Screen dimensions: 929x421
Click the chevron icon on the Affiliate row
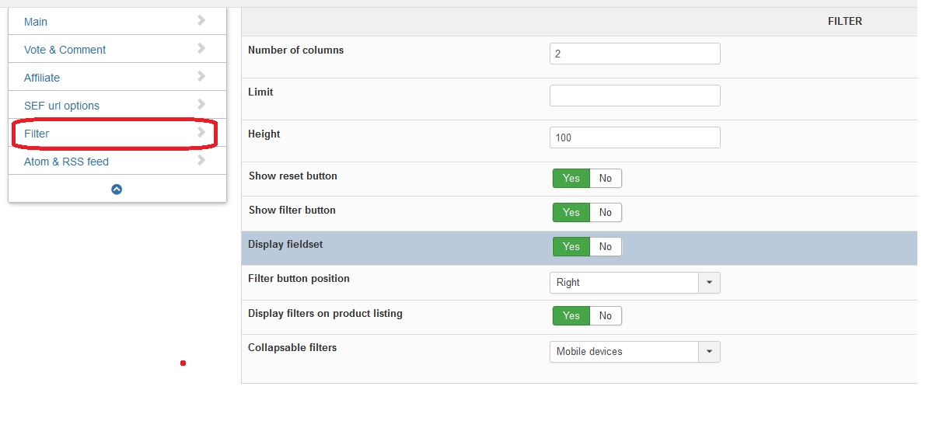click(201, 76)
